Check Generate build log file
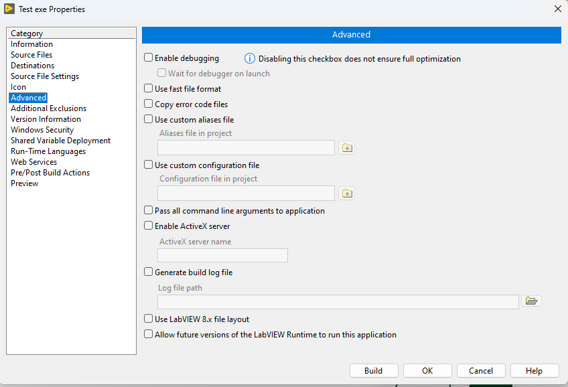Viewport: 568px width, 387px height. (148, 272)
